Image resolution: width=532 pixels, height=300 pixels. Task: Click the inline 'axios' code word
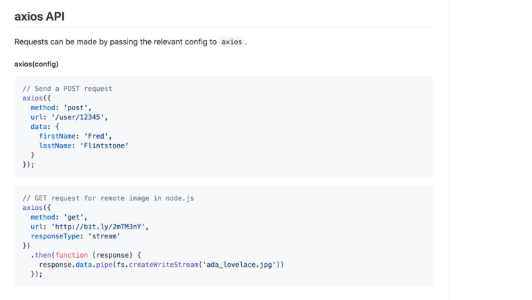[232, 42]
